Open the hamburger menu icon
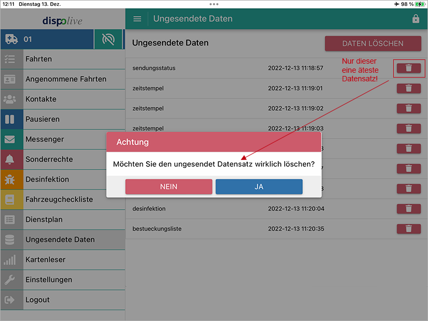428x321 pixels. click(x=137, y=19)
